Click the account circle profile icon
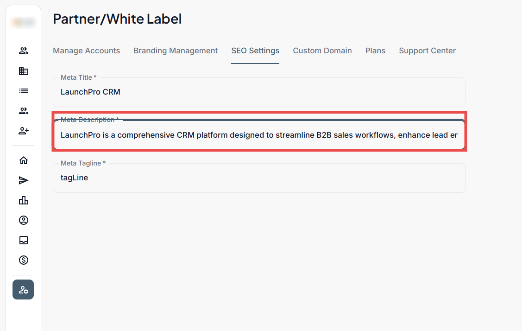The image size is (522, 331). [x=24, y=220]
